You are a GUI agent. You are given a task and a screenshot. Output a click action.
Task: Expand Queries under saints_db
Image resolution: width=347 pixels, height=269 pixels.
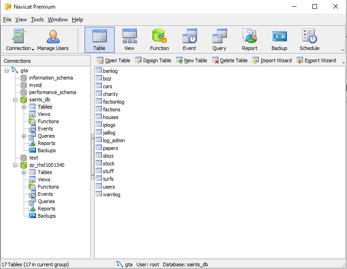[x=24, y=136]
